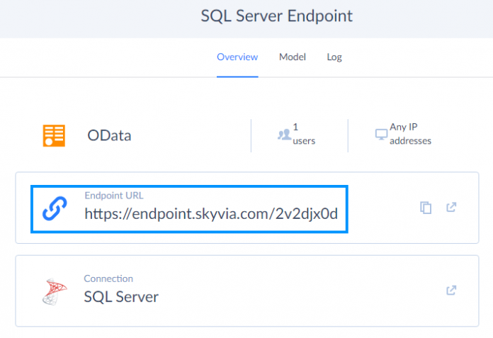Click the orange OData endpoint icon
This screenshot has height=338, width=493.
click(x=54, y=135)
